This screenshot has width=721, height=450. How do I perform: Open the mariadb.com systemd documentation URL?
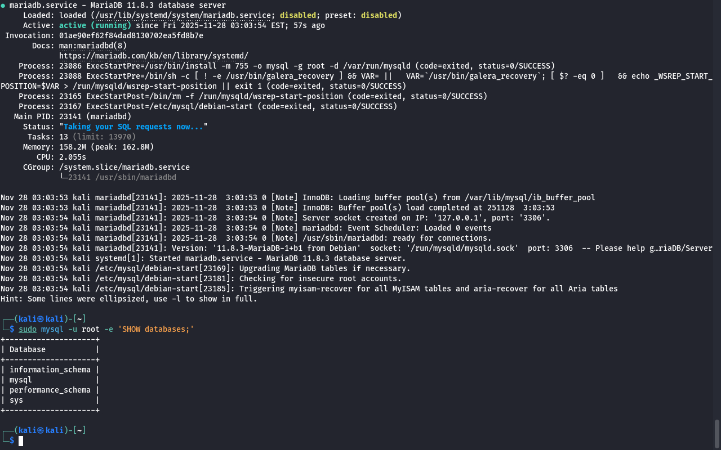click(154, 56)
